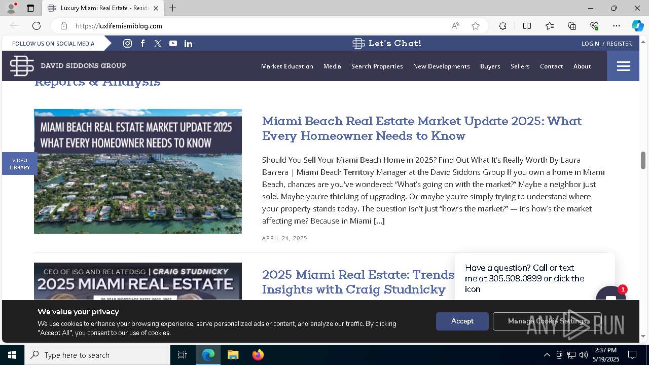This screenshot has height=365, width=649.
Task: Open the Buyers menu item
Action: click(x=490, y=66)
